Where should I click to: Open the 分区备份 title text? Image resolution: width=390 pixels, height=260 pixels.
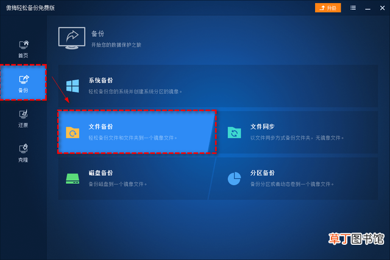[x=263, y=173]
